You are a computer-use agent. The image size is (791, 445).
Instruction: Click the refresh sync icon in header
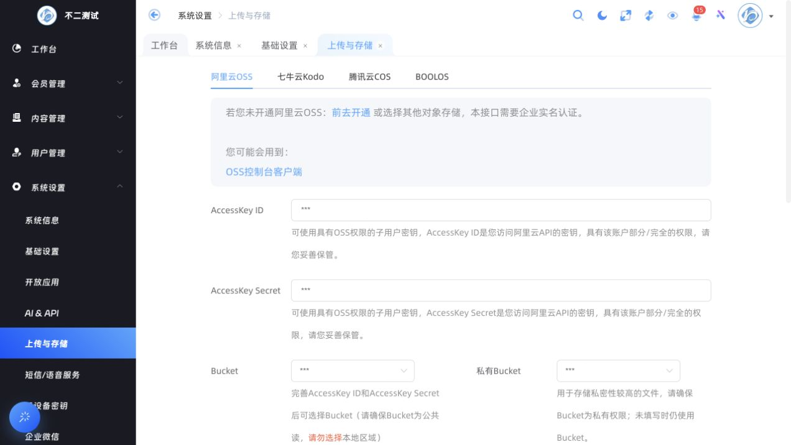(649, 16)
